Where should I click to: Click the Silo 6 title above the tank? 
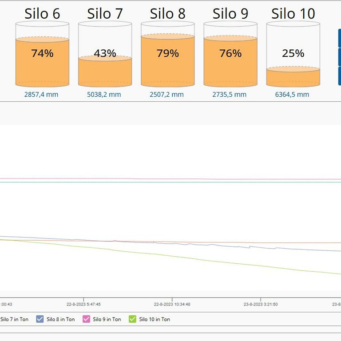[42, 14]
